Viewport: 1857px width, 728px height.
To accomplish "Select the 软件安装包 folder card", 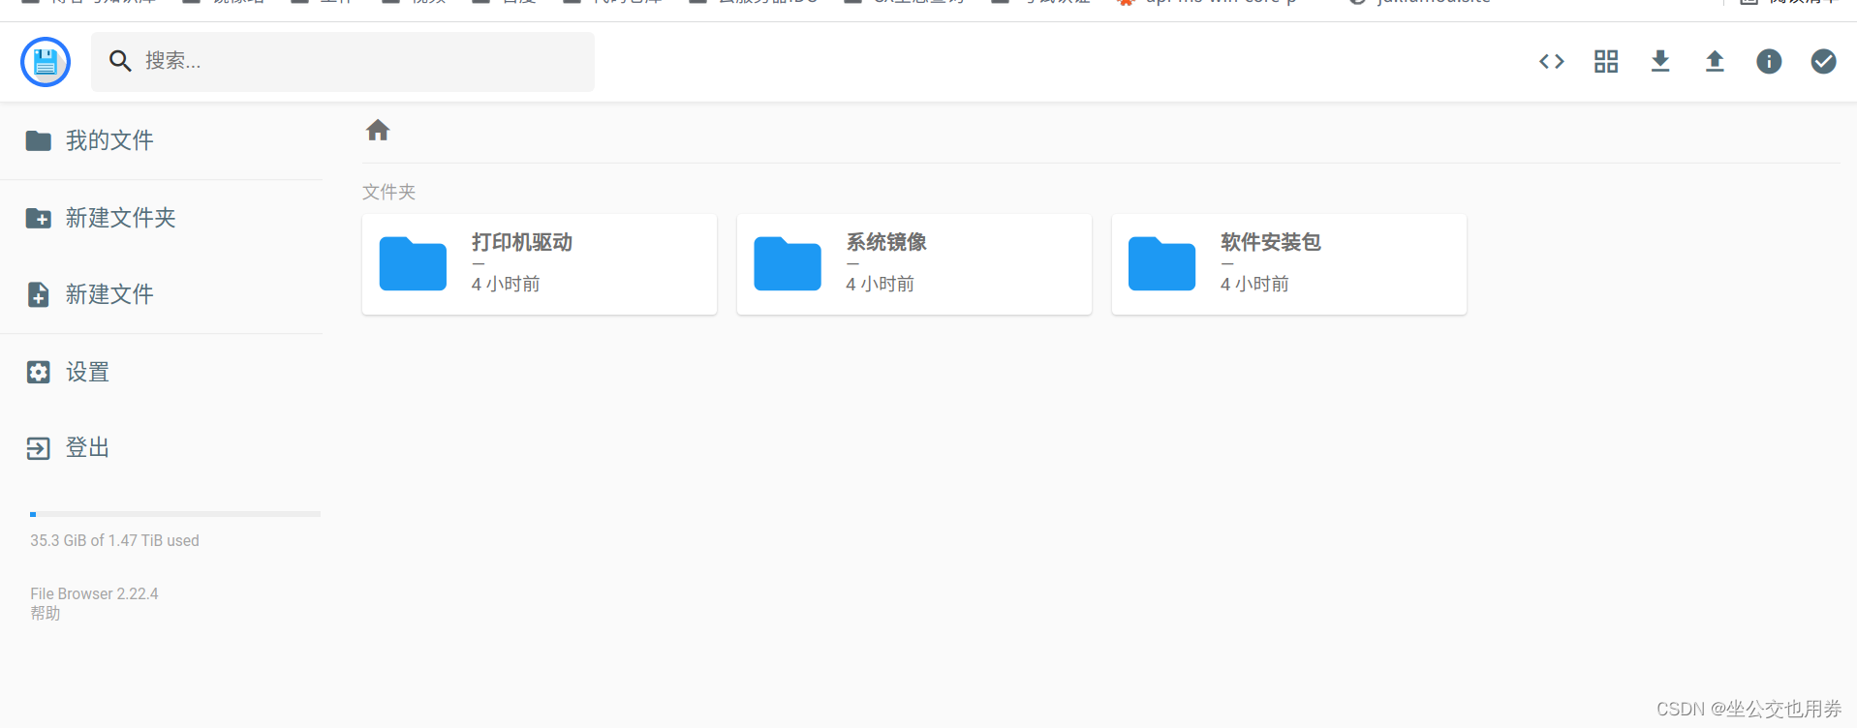I will tap(1289, 264).
